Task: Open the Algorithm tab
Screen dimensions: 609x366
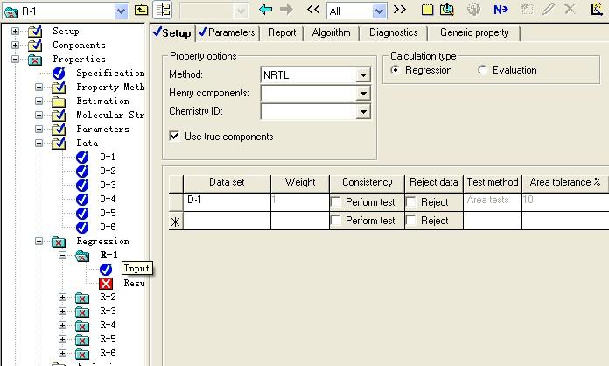Action: (x=331, y=32)
